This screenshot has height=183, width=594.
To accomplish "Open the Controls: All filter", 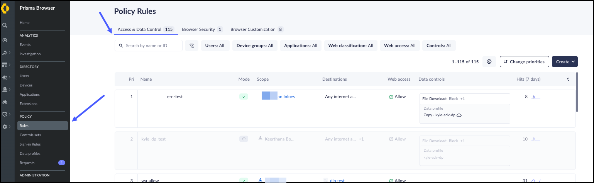I will pos(439,46).
